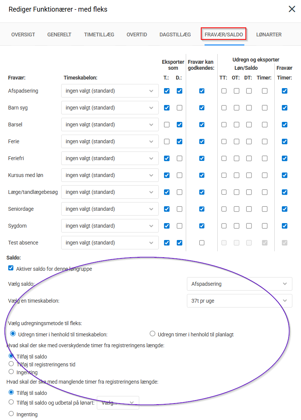Viewport: 301px width, 420px height.
Task: Switch to the OVERSIGT tab
Action: [23, 34]
